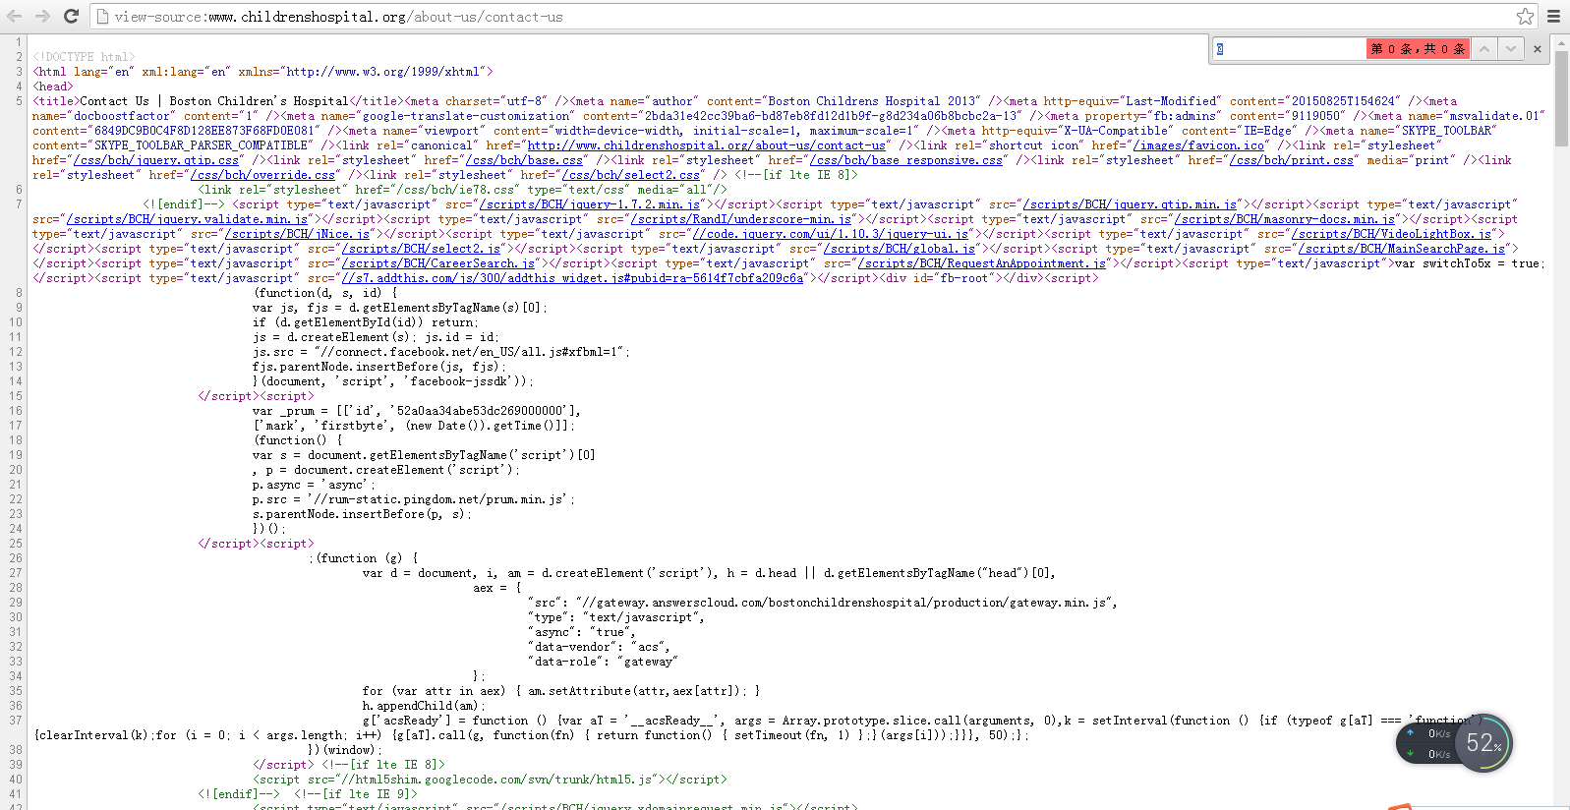Click the find result count label

click(1418, 48)
